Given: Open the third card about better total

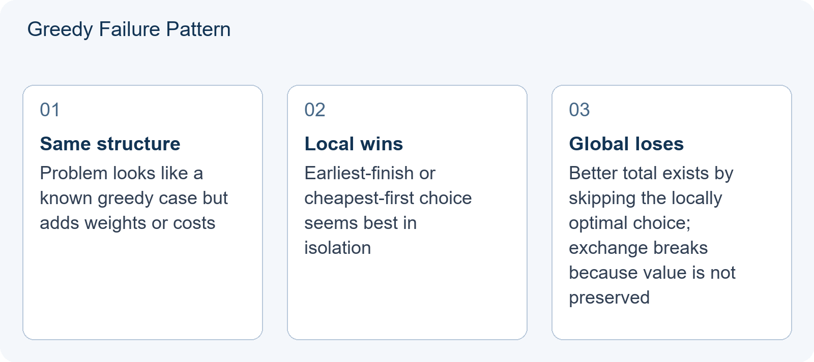Looking at the screenshot, I should coord(672,212).
